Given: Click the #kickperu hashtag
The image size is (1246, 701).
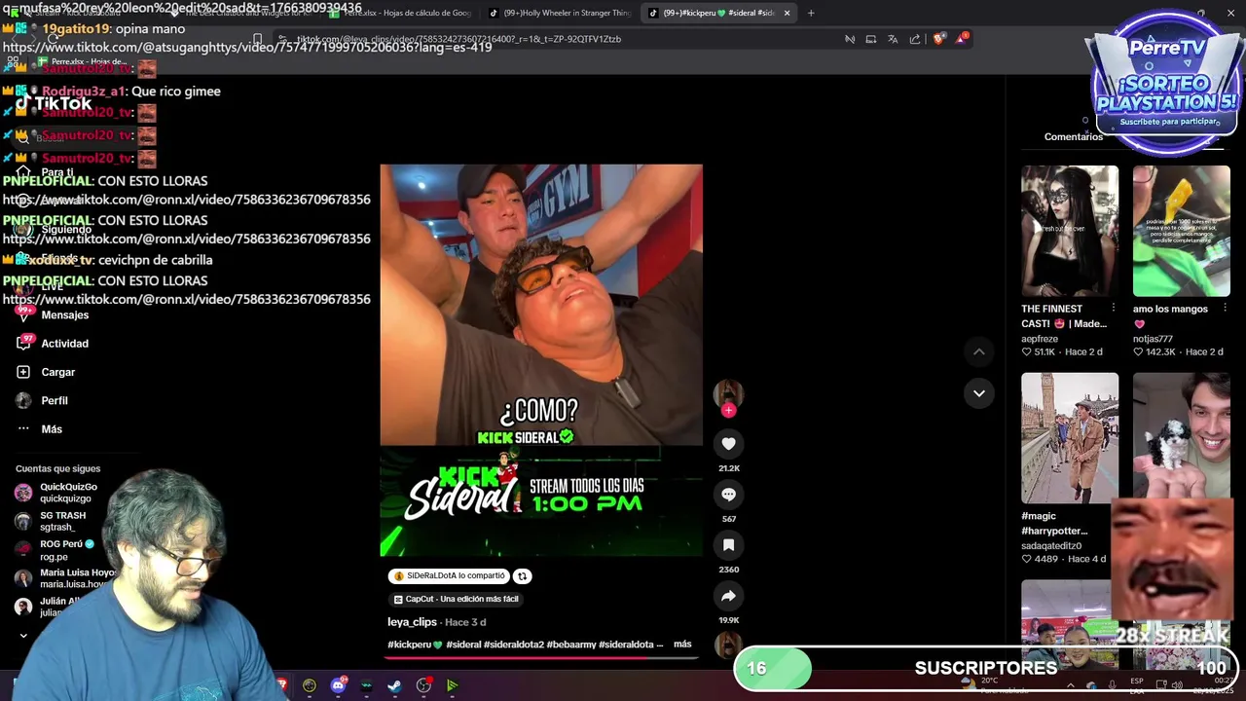Looking at the screenshot, I should (x=415, y=645).
